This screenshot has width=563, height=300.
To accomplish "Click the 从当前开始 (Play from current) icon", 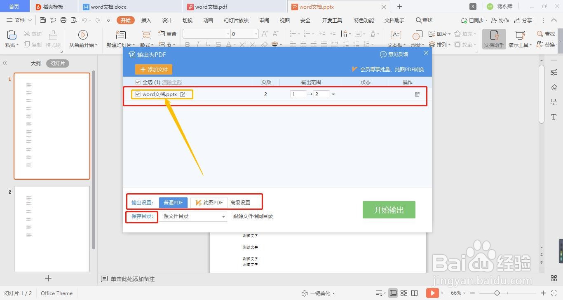I will (x=82, y=39).
